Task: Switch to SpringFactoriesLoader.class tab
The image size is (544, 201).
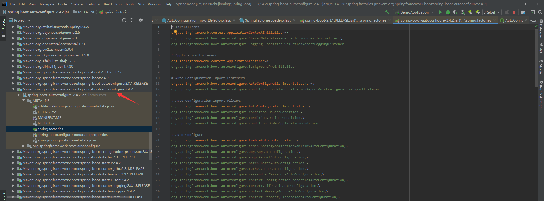Action: pyautogui.click(x=268, y=20)
